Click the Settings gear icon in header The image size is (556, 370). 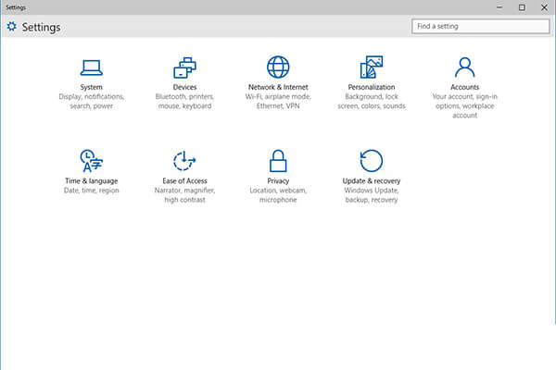(12, 26)
